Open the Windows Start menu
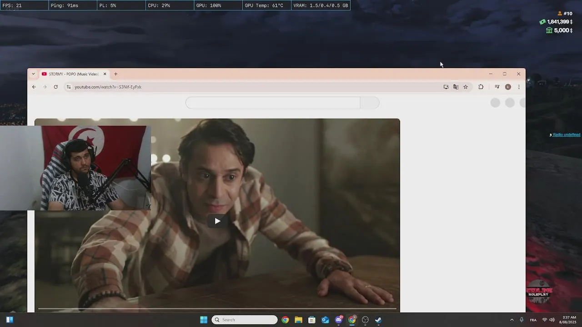The width and height of the screenshot is (582, 327). [204, 320]
